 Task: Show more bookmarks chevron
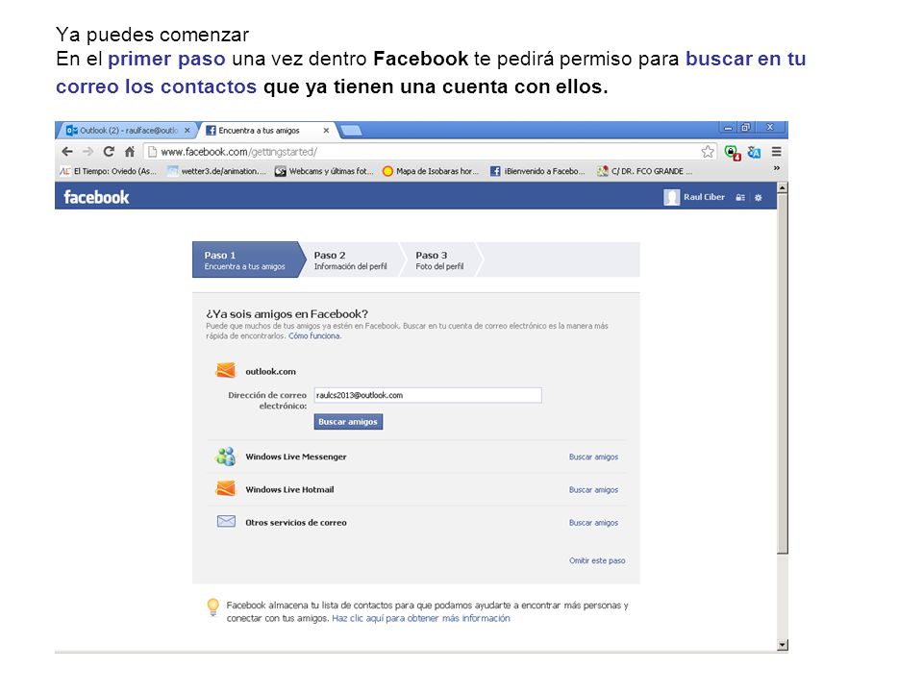click(777, 168)
